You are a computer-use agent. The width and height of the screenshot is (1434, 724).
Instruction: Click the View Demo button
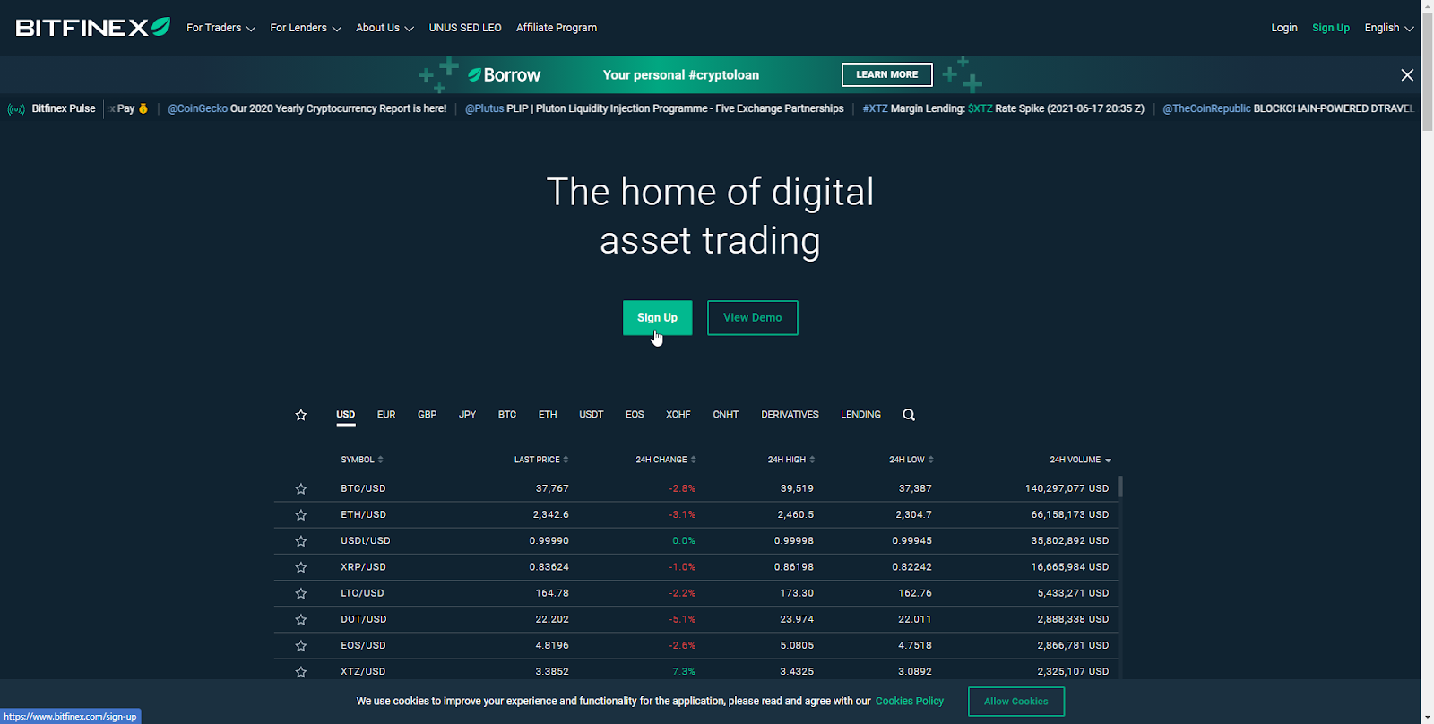point(753,318)
